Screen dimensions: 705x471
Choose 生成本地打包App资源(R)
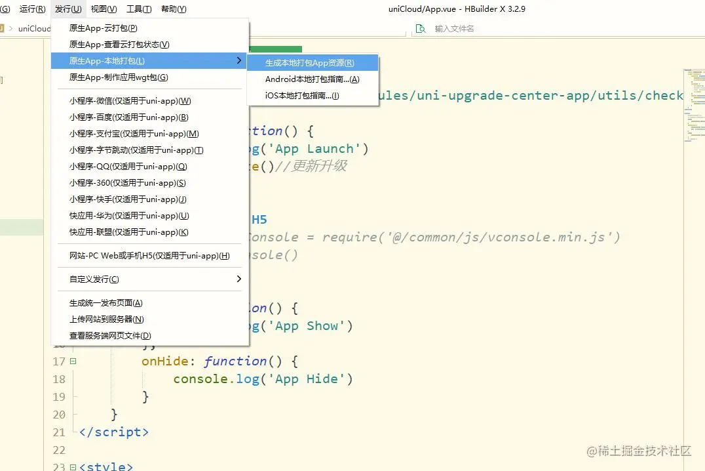313,62
